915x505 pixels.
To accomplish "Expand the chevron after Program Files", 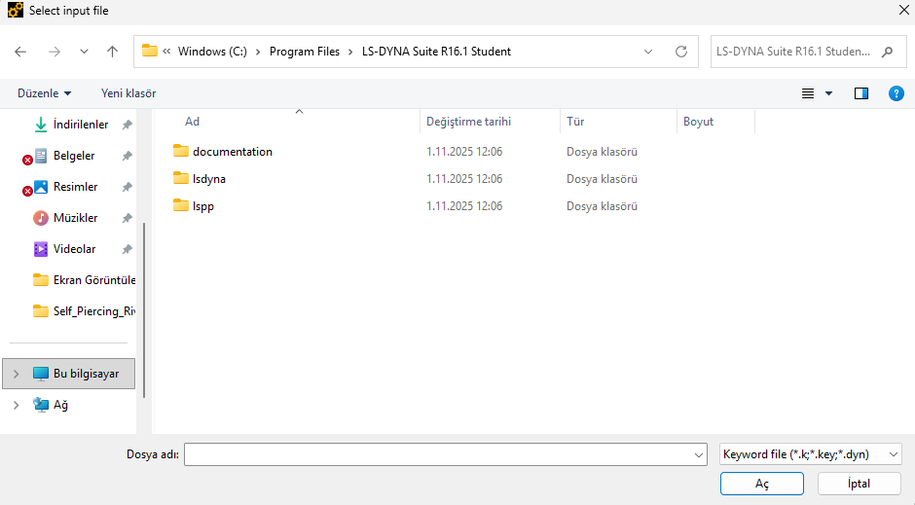I will click(x=350, y=52).
